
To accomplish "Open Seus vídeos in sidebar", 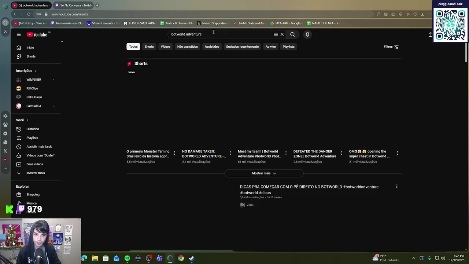I will tap(36, 164).
